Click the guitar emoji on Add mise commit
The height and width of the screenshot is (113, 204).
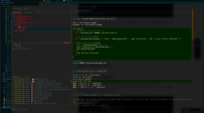pos(32,101)
